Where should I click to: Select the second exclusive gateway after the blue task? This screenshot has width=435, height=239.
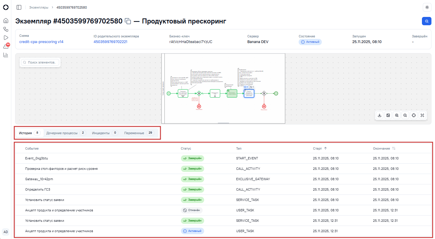(x=264, y=93)
